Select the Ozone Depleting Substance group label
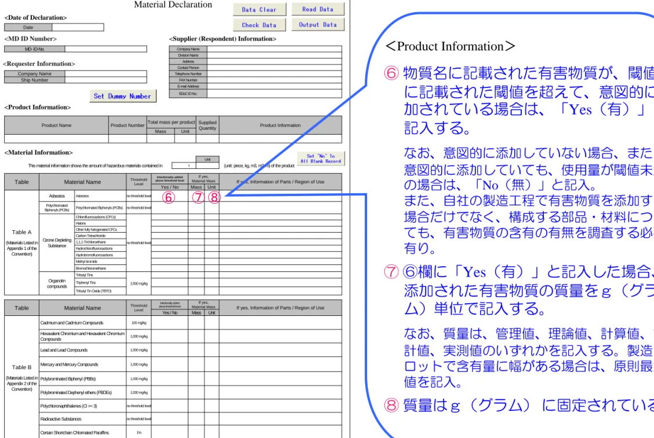This screenshot has height=438, width=654. click(x=57, y=243)
